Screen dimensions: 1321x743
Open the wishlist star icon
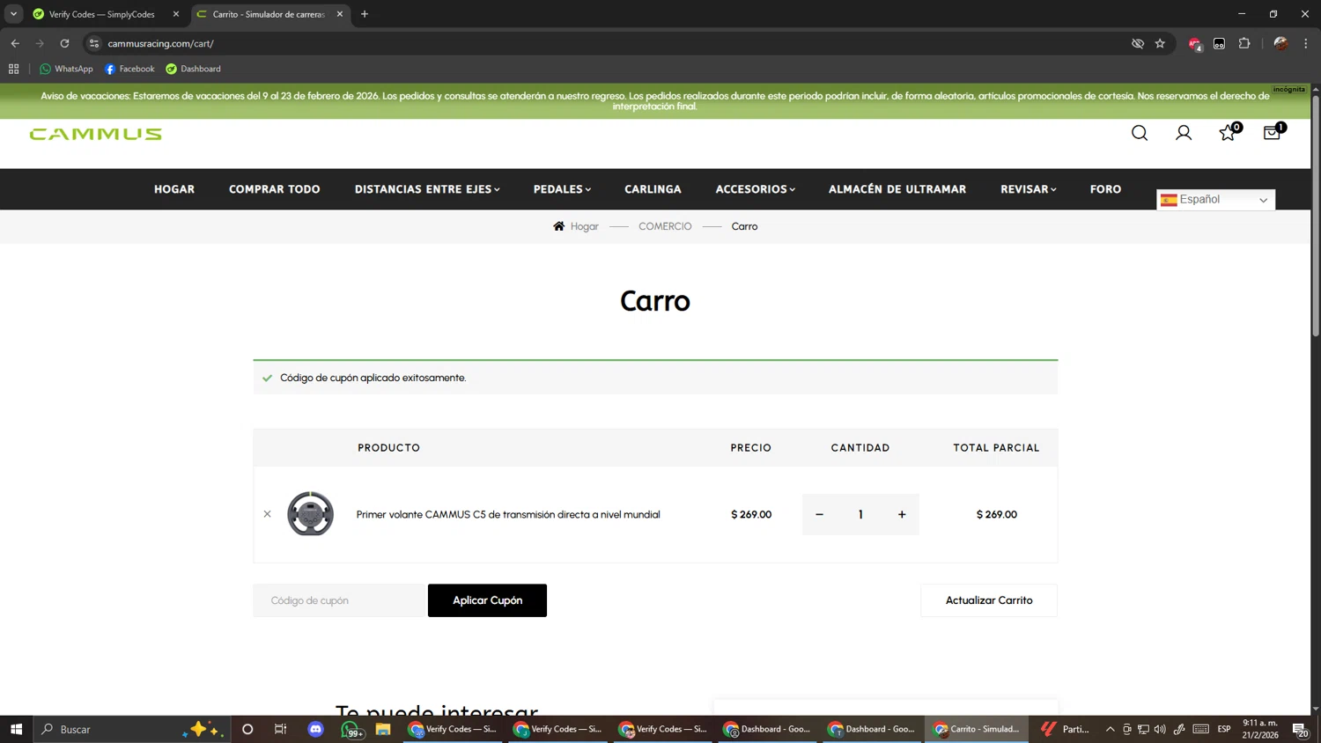pos(1228,133)
